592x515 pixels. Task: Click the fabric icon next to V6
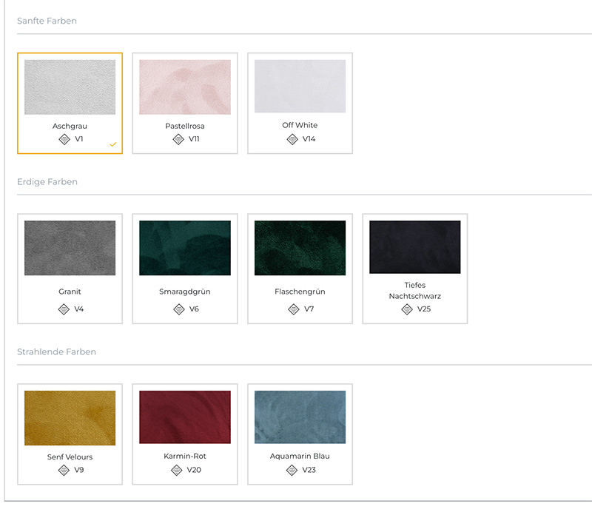tap(179, 309)
